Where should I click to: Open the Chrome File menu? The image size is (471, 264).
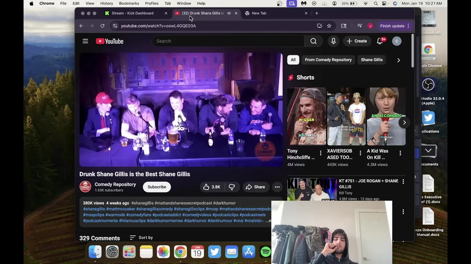click(x=63, y=3)
